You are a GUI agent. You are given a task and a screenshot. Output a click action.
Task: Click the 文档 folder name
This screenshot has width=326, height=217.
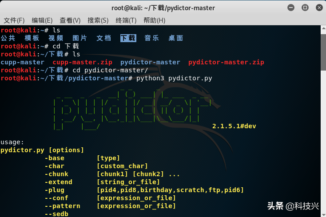point(104,38)
